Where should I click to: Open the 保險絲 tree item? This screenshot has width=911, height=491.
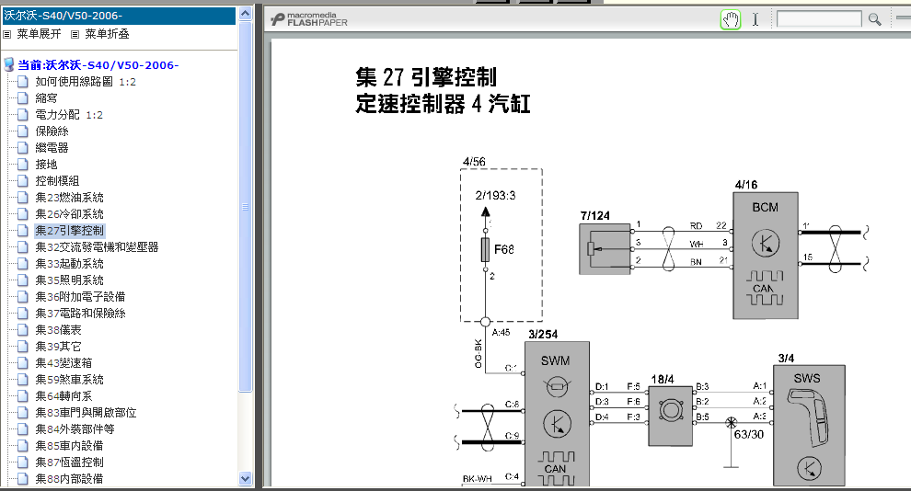(x=52, y=131)
